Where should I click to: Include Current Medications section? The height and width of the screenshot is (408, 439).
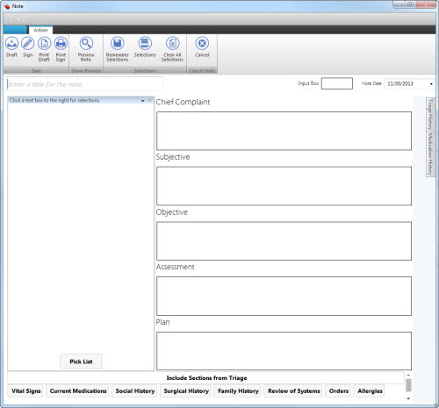(78, 391)
